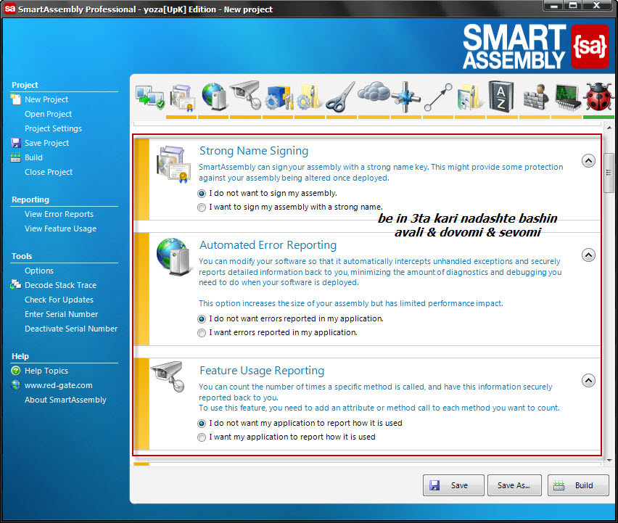This screenshot has width=618, height=523.
Task: Select 'I do not want my application to report'
Action: tap(202, 424)
